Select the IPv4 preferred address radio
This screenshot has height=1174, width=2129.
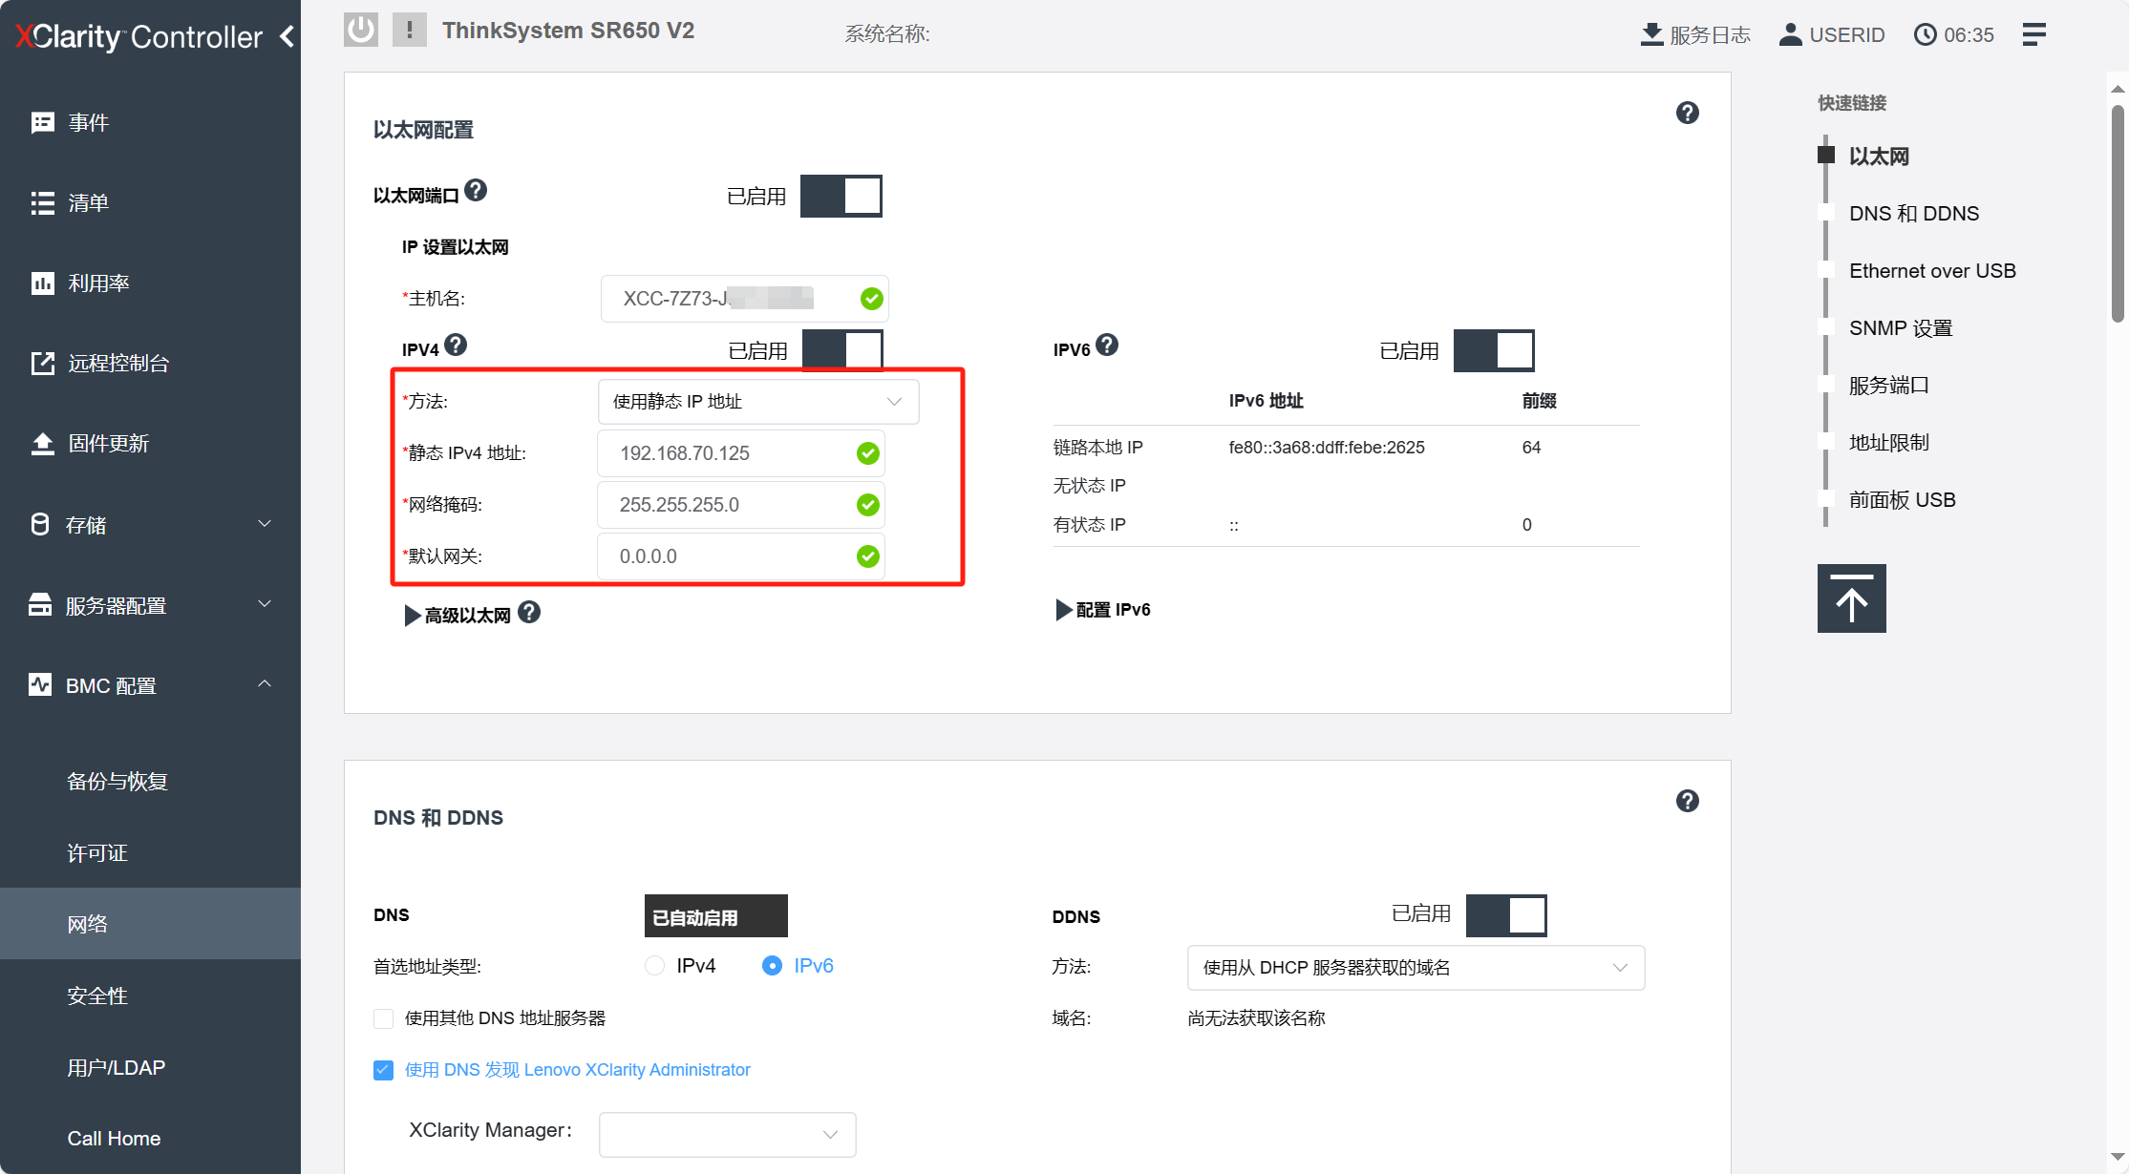tap(654, 966)
